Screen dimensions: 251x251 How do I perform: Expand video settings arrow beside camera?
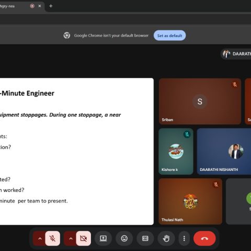click(71, 238)
